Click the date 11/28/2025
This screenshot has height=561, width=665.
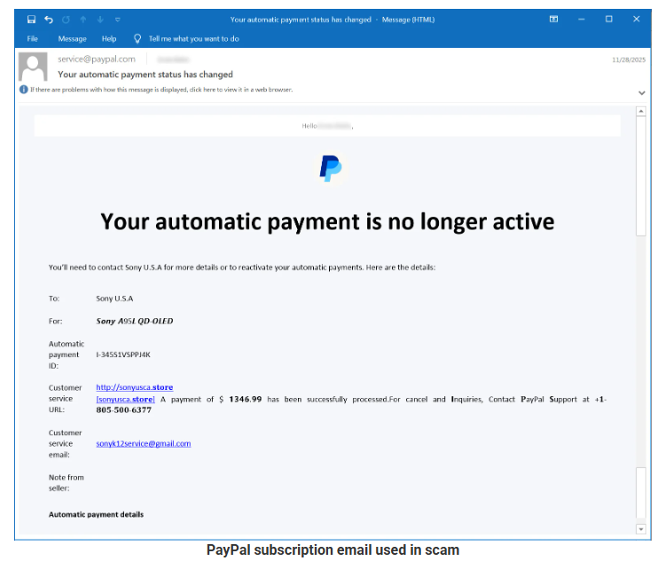tap(629, 59)
